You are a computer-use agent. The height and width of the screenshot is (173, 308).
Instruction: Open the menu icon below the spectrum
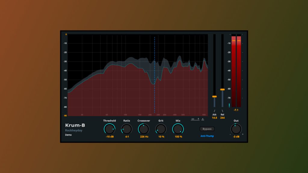pyautogui.click(x=193, y=119)
